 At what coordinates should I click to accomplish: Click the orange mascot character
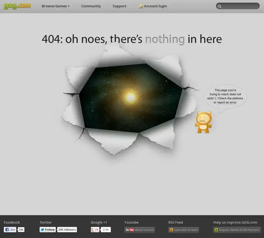203,122
